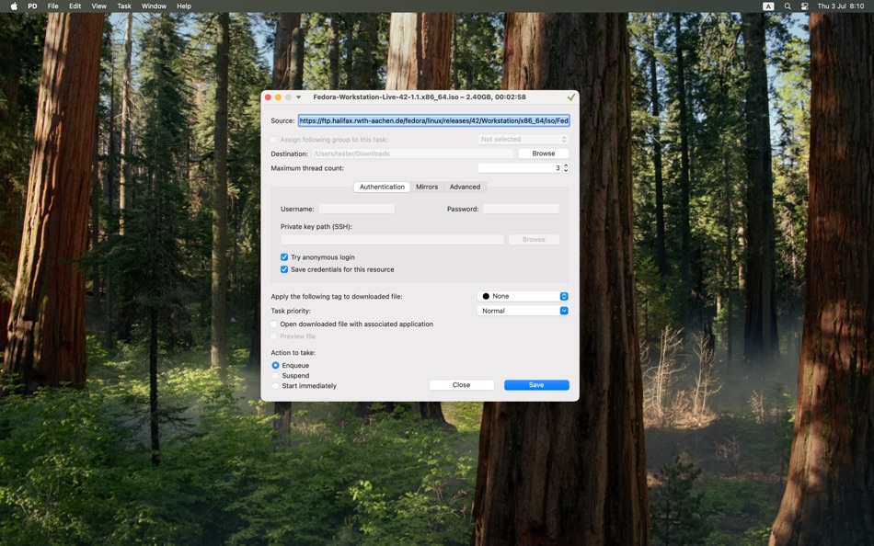
Task: Click the menu bar date and time
Action: click(x=841, y=6)
